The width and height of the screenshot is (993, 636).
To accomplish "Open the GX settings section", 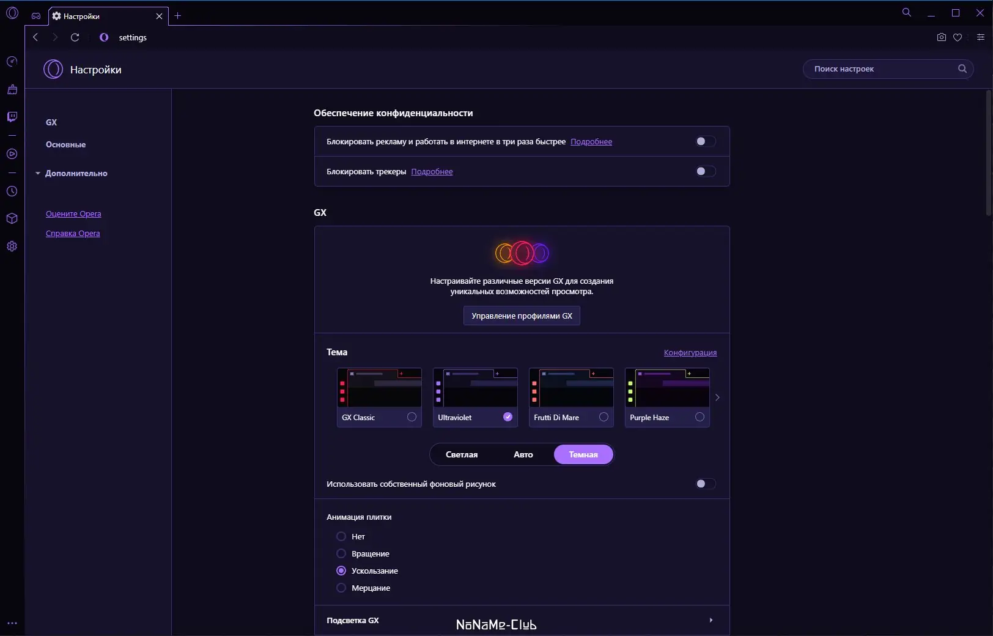I will pos(51,122).
